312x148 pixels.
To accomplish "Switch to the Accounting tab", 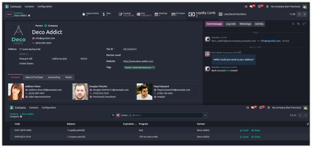I will [54, 77].
